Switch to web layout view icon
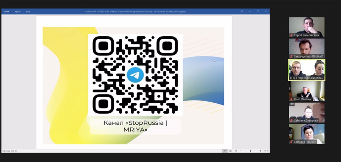Image resolution: width=341 pixels, height=162 pixels. (236, 151)
